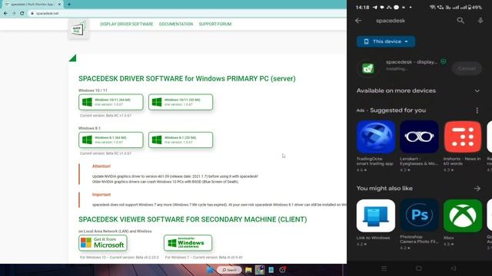Click the Important heading
The height and width of the screenshot is (276, 492).
click(101, 195)
